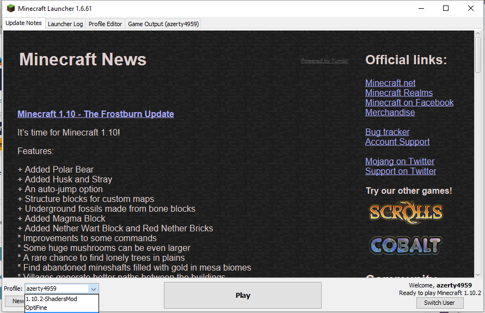Expand the Profile dropdown arrow
485x313 pixels.
[x=94, y=289]
